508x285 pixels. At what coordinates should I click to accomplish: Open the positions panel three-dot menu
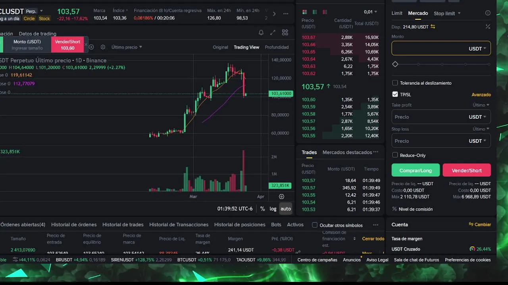(x=376, y=225)
